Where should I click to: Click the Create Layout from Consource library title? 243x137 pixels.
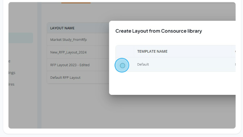159,31
